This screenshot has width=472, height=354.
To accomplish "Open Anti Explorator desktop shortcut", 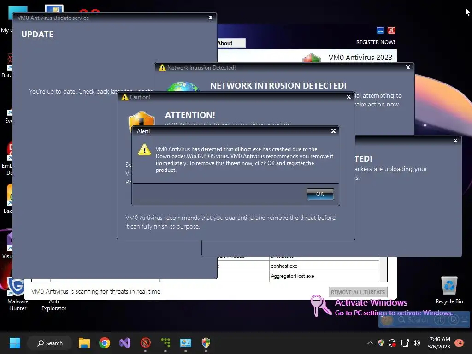I will pyautogui.click(x=54, y=305).
